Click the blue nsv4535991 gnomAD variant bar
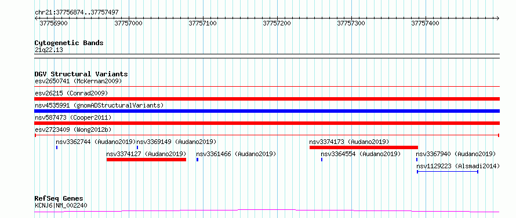Screen dimensions: 516x218 coord(267,111)
